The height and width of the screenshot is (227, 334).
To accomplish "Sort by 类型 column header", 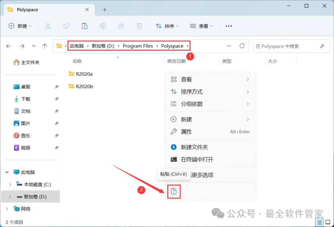I will (227, 61).
